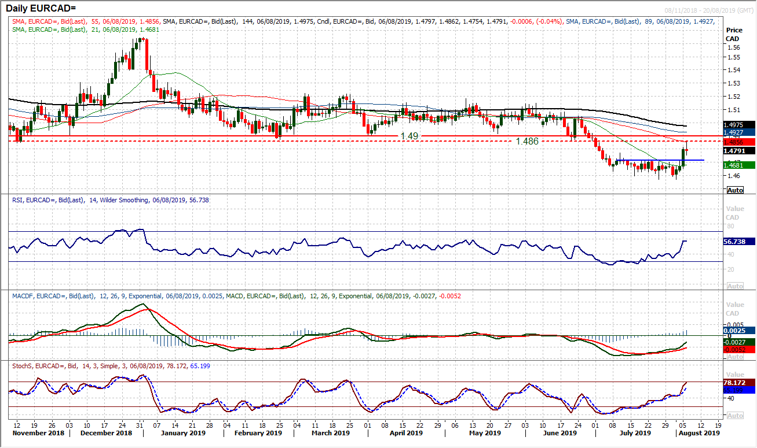Click the 1.4791 last price tag

[x=739, y=151]
